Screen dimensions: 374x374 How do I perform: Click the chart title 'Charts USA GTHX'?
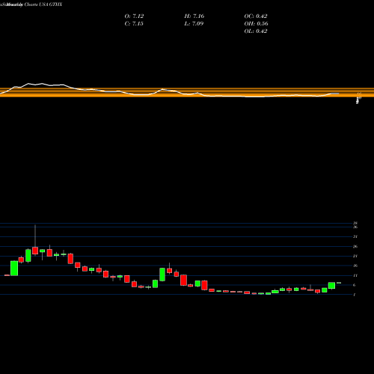(43, 4)
